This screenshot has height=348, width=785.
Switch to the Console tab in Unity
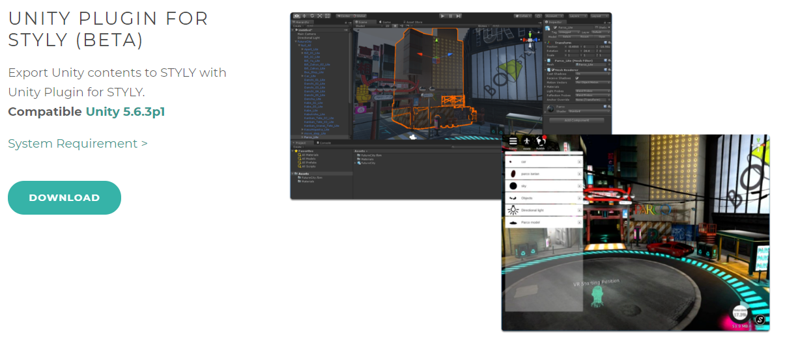click(323, 142)
